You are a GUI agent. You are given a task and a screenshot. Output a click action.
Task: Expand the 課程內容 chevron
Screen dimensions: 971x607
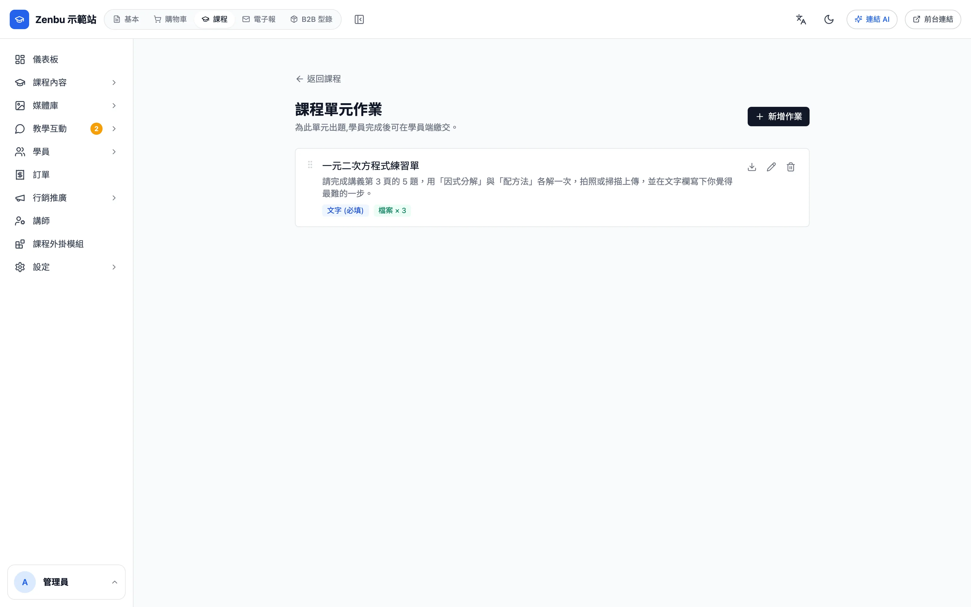[x=114, y=82]
